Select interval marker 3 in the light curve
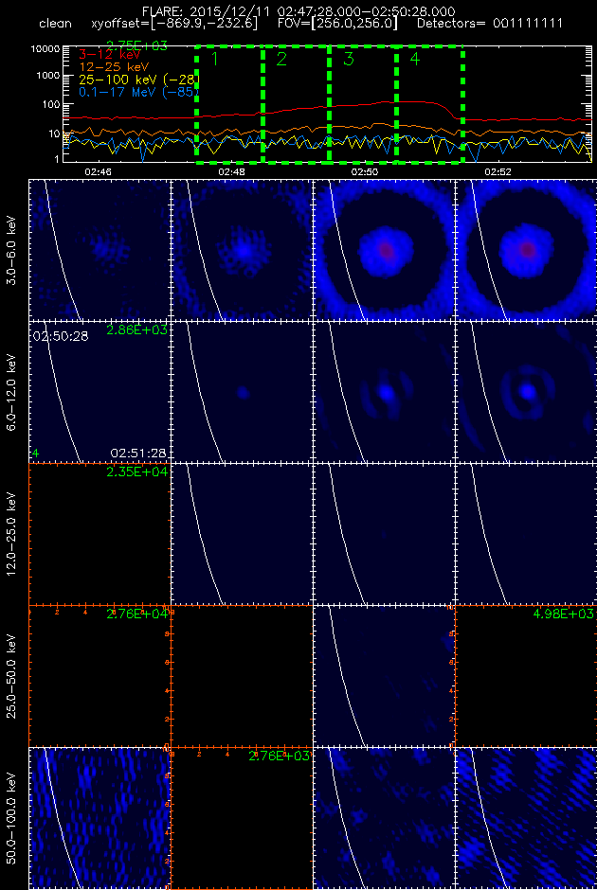This screenshot has width=597, height=890. 348,59
